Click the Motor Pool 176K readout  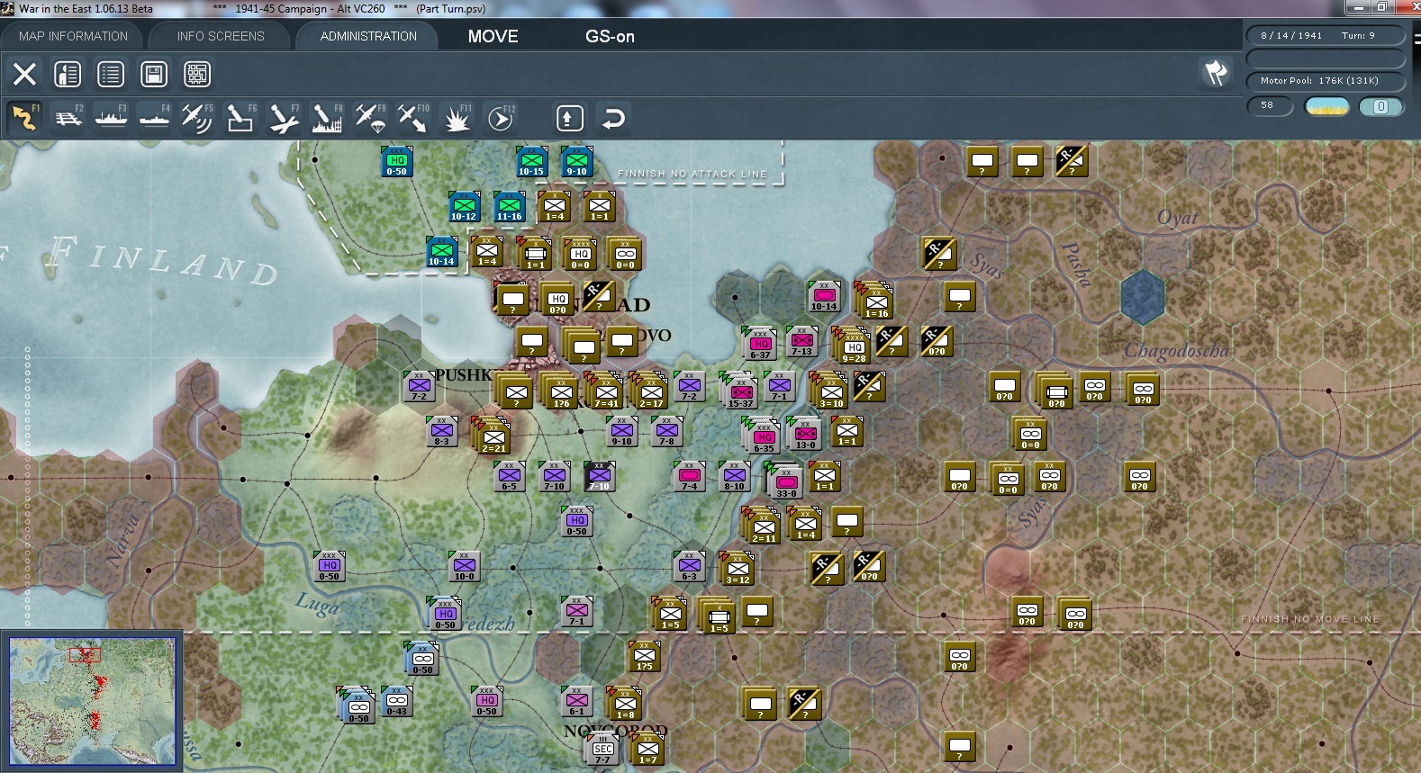[1326, 81]
